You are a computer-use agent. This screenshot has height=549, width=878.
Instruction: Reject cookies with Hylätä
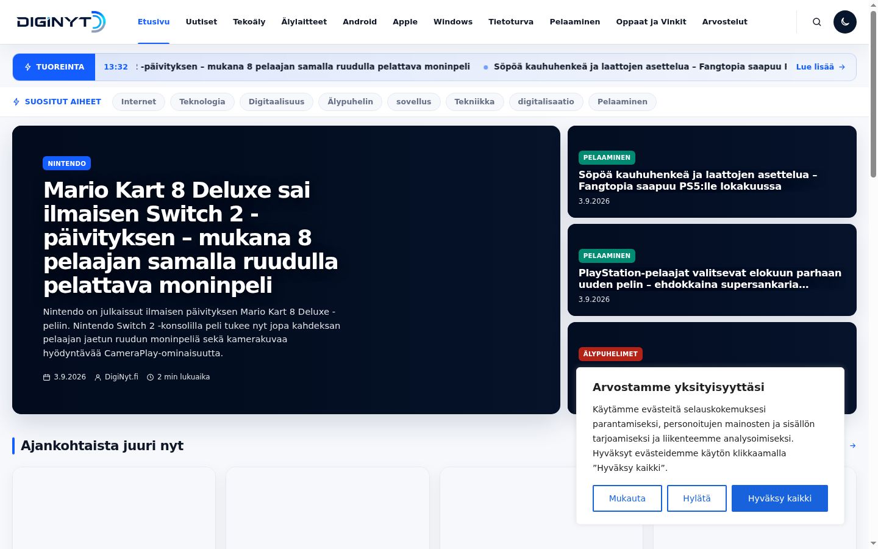coord(697,498)
